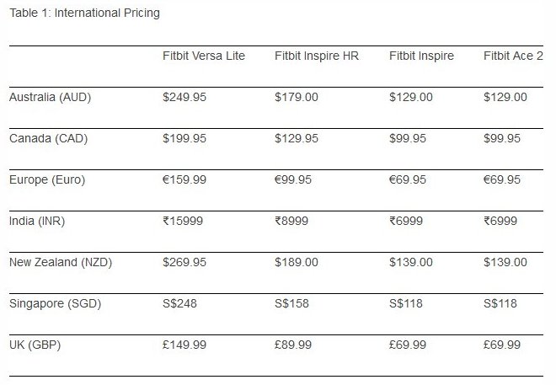The image size is (556, 385).
Task: Click the Fitbit Ace 2 column header
Action: tap(513, 56)
